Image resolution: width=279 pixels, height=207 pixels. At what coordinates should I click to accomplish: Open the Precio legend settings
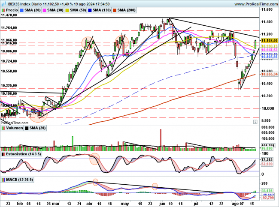point(13,9)
